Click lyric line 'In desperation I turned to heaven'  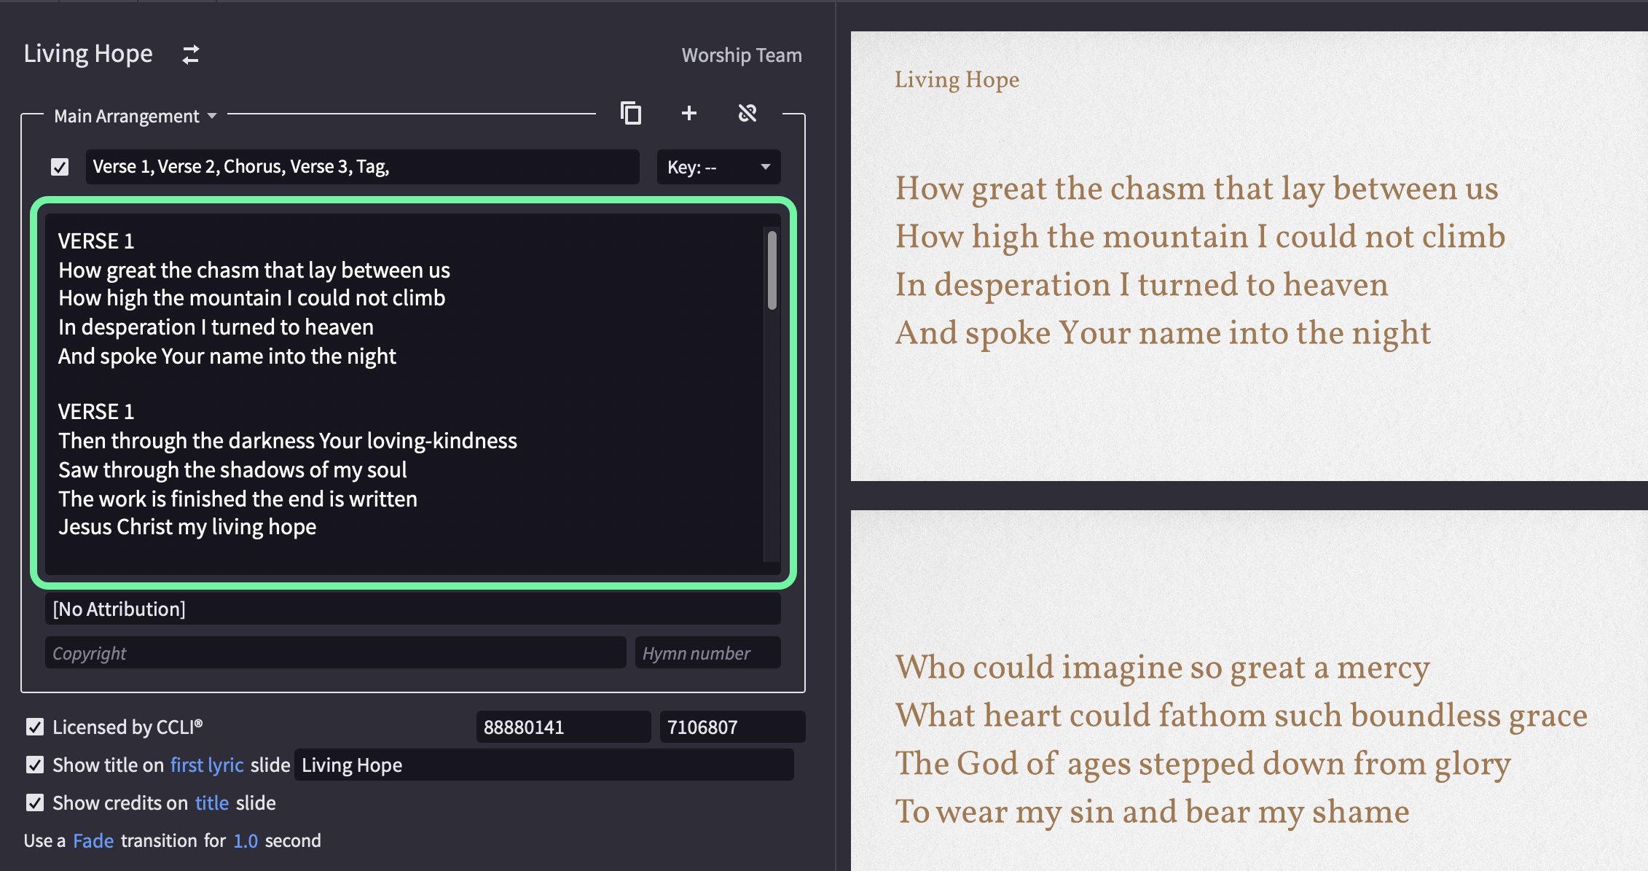216,327
